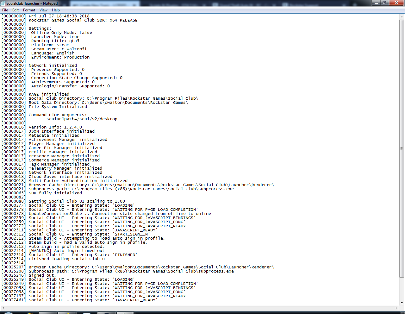Viewport: 405px width, 314px height.
Task: Click the "Achievements Supported: 0" line
Action: (x=63, y=82)
